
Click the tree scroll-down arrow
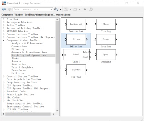coord(57,110)
